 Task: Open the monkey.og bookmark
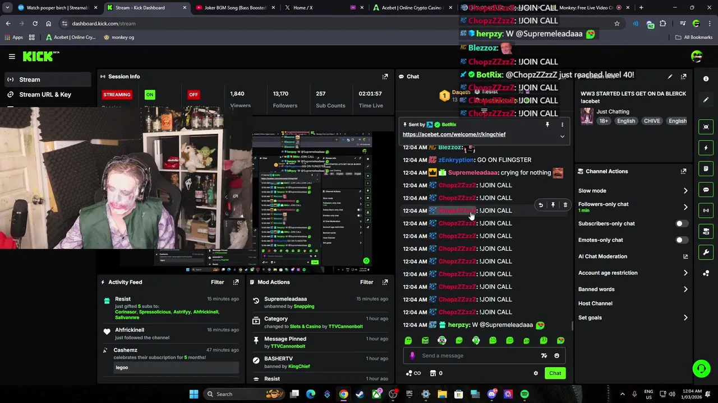click(x=118, y=38)
